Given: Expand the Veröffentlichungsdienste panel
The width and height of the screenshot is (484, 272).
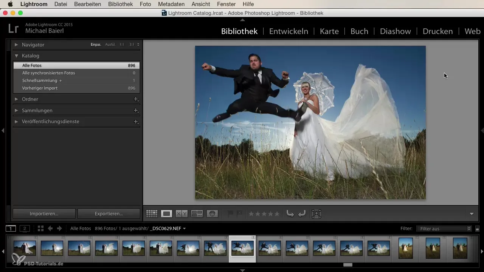Looking at the screenshot, I should coord(16,122).
